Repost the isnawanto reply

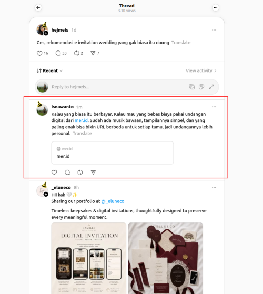click(x=80, y=173)
